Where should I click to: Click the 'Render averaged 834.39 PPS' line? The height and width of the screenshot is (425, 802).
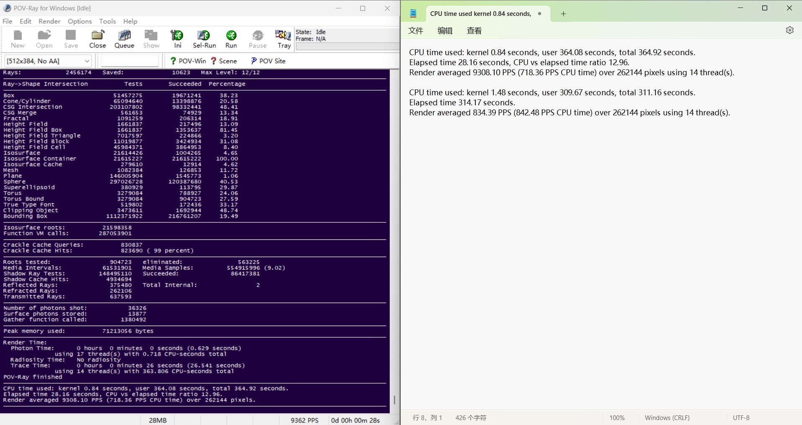click(x=570, y=112)
